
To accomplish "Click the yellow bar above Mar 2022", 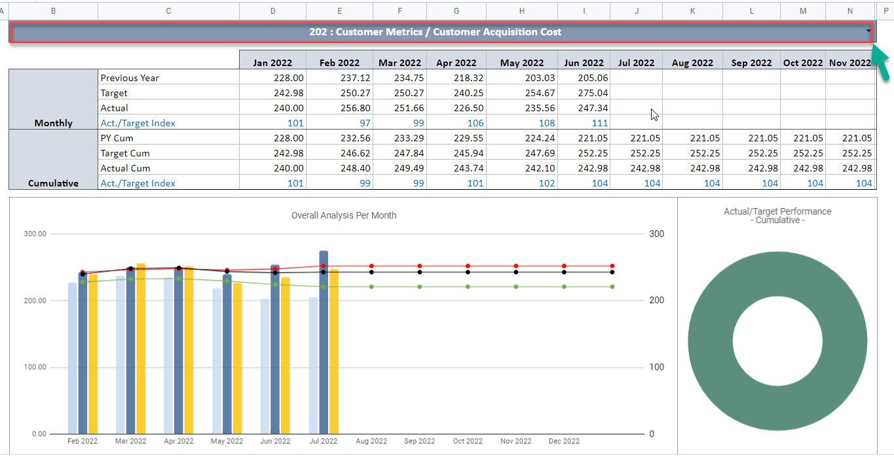I will [141, 349].
